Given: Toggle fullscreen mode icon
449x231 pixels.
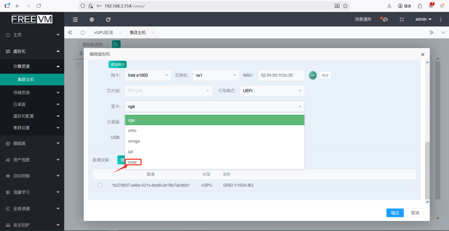Looking at the screenshot, I should coord(401,20).
